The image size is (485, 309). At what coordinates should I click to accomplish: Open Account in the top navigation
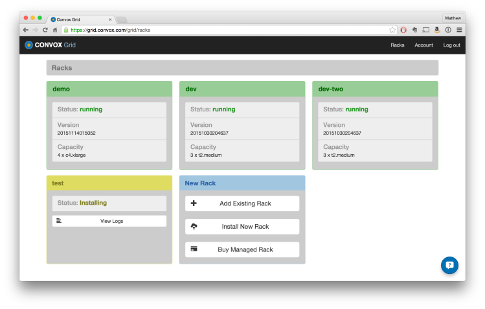pyautogui.click(x=423, y=45)
